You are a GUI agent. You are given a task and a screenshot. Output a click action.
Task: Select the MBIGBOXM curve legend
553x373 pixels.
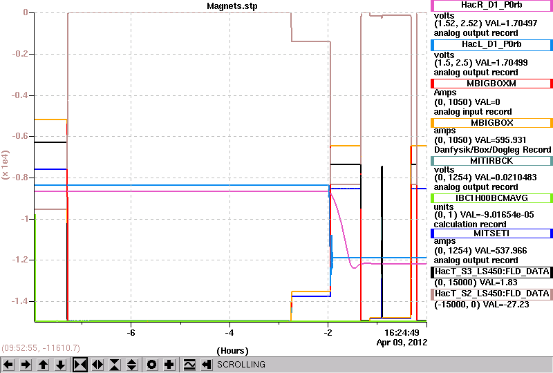[x=491, y=84]
